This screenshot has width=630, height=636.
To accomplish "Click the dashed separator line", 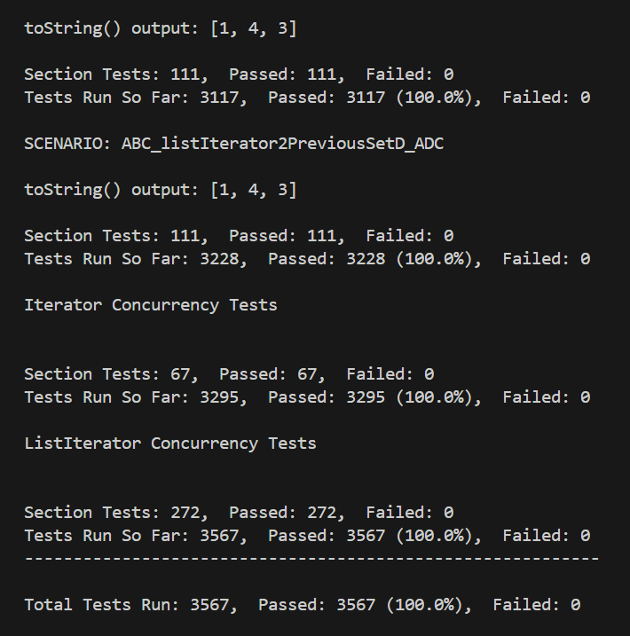I will click(311, 559).
